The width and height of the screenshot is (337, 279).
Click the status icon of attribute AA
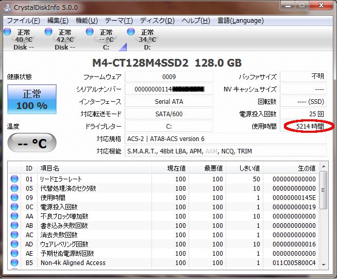click(x=14, y=216)
